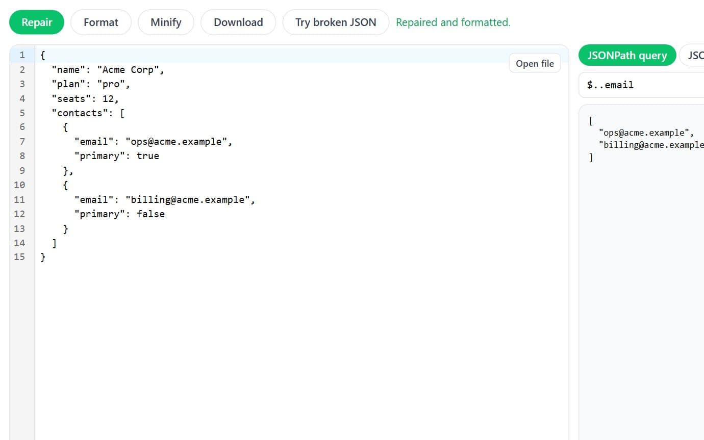
Task: Click the "primary": true line
Action: (117, 156)
